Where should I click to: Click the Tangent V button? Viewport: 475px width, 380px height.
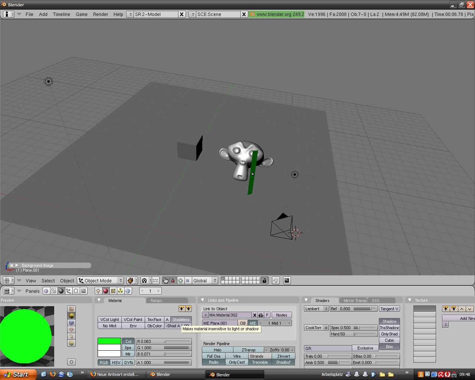tap(389, 309)
